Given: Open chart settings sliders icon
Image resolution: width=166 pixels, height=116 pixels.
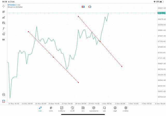Looking at the screenshot, I should [4, 23].
